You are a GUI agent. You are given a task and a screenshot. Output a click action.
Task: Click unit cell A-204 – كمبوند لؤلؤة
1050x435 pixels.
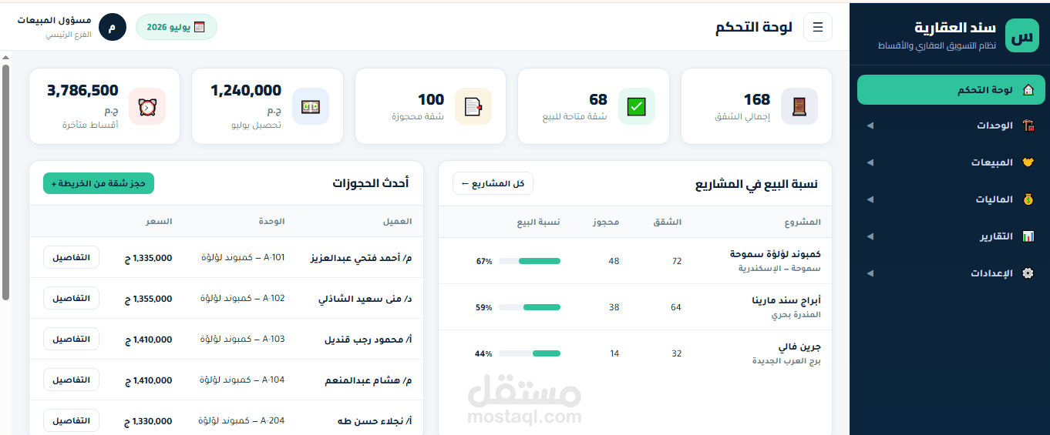(x=243, y=420)
